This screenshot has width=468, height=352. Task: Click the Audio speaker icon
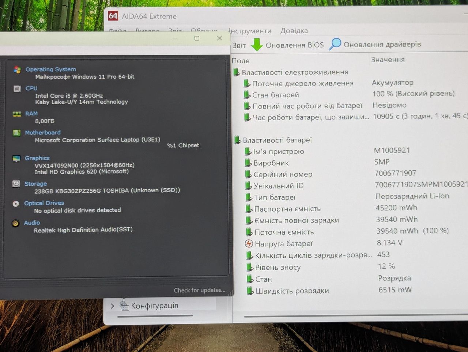[15, 223]
